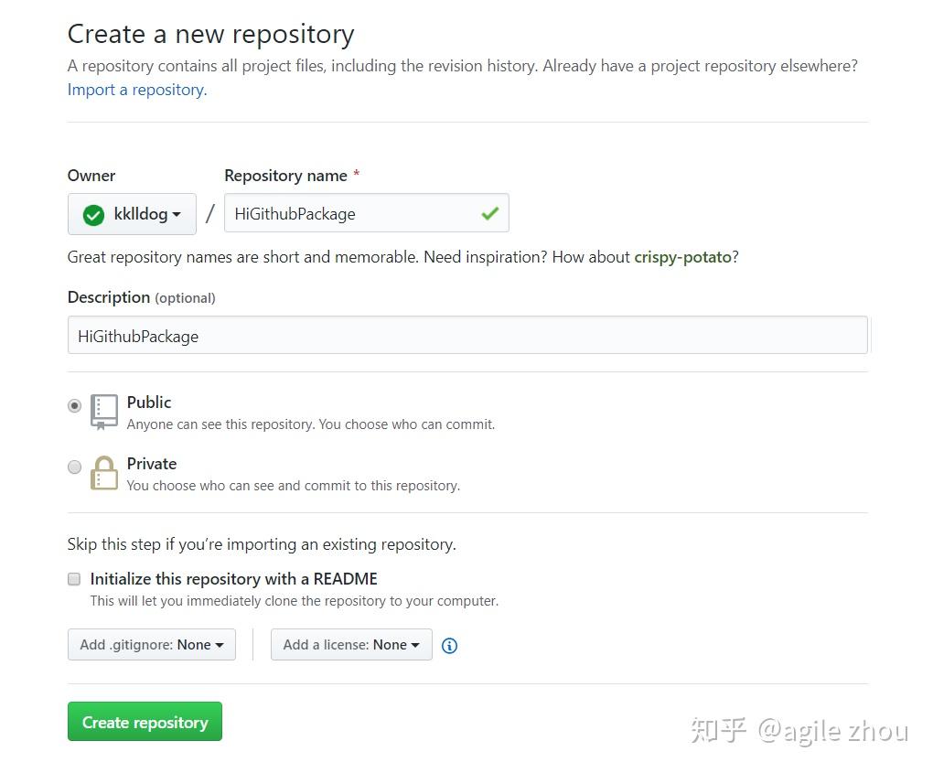
Task: Enable Initialize this repository with a README
Action: (74, 579)
